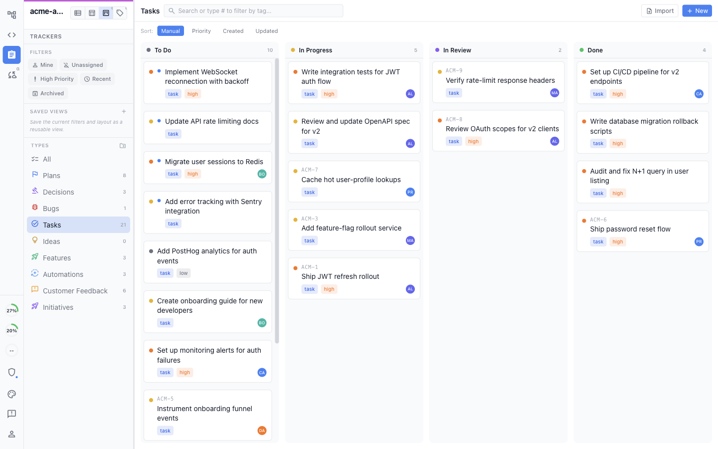Image resolution: width=718 pixels, height=449 pixels.
Task: Select the Features type
Action: [79, 258]
